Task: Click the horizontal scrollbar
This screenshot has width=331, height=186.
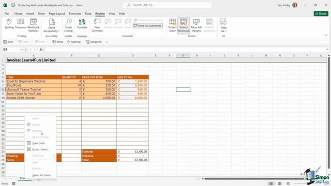Action: pyautogui.click(x=253, y=179)
